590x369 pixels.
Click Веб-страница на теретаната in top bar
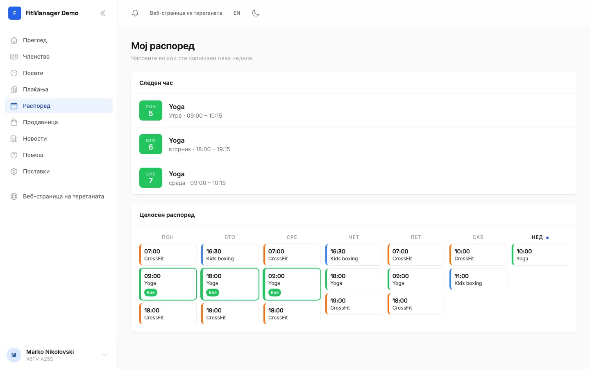point(186,13)
